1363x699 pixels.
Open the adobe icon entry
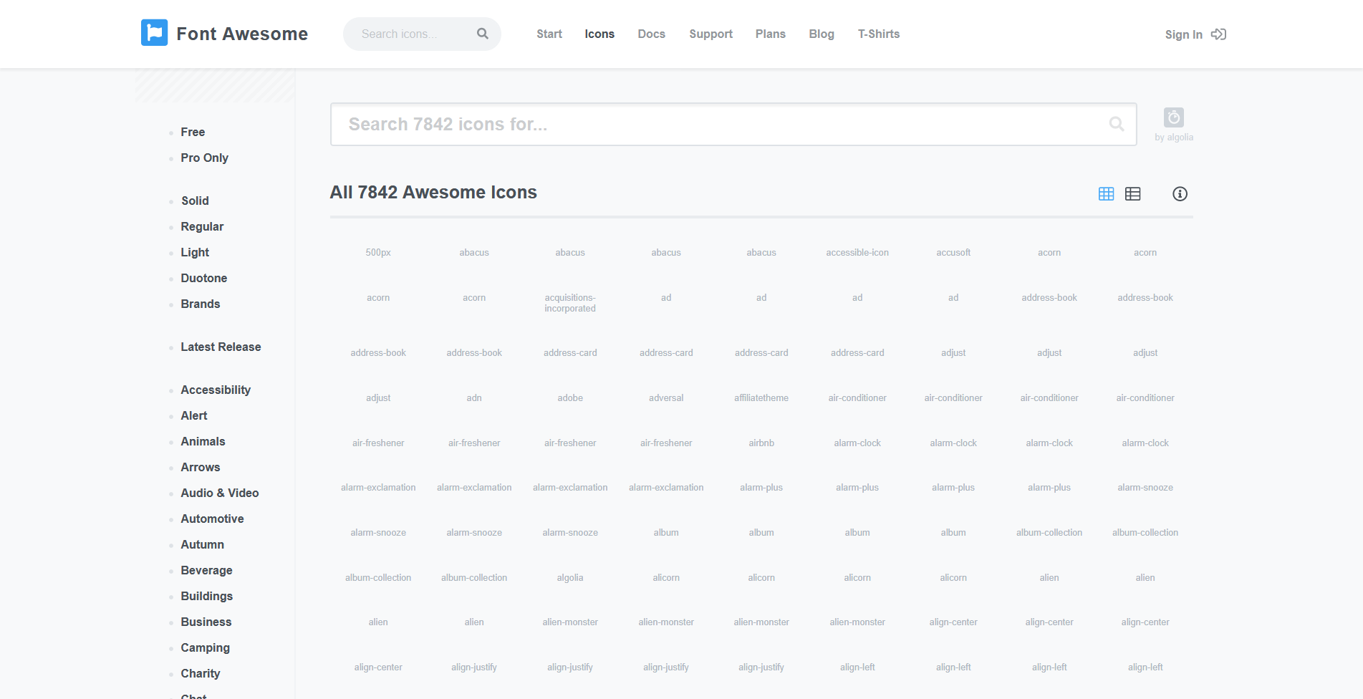(x=570, y=398)
